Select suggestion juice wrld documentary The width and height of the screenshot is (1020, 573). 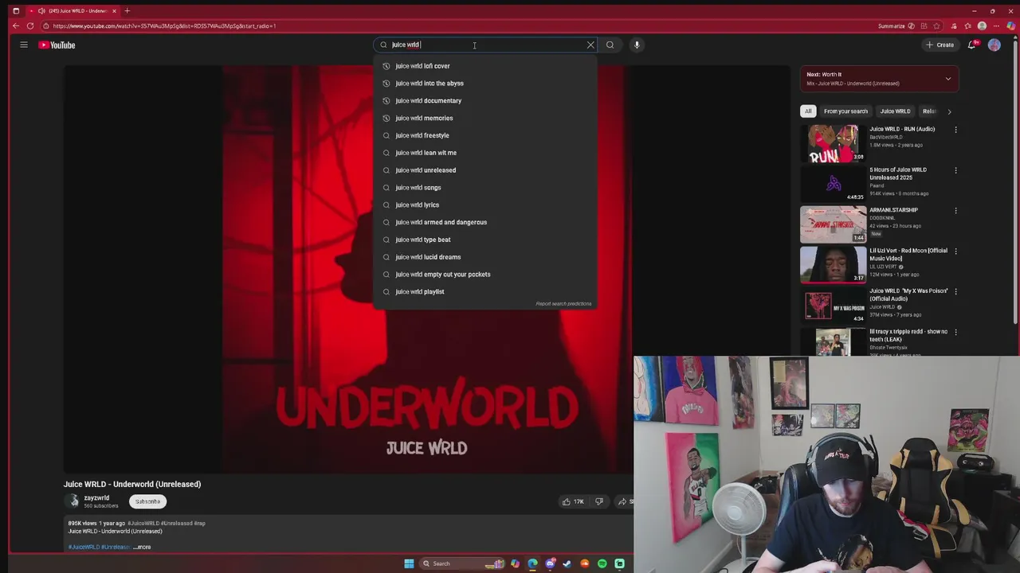click(484, 101)
